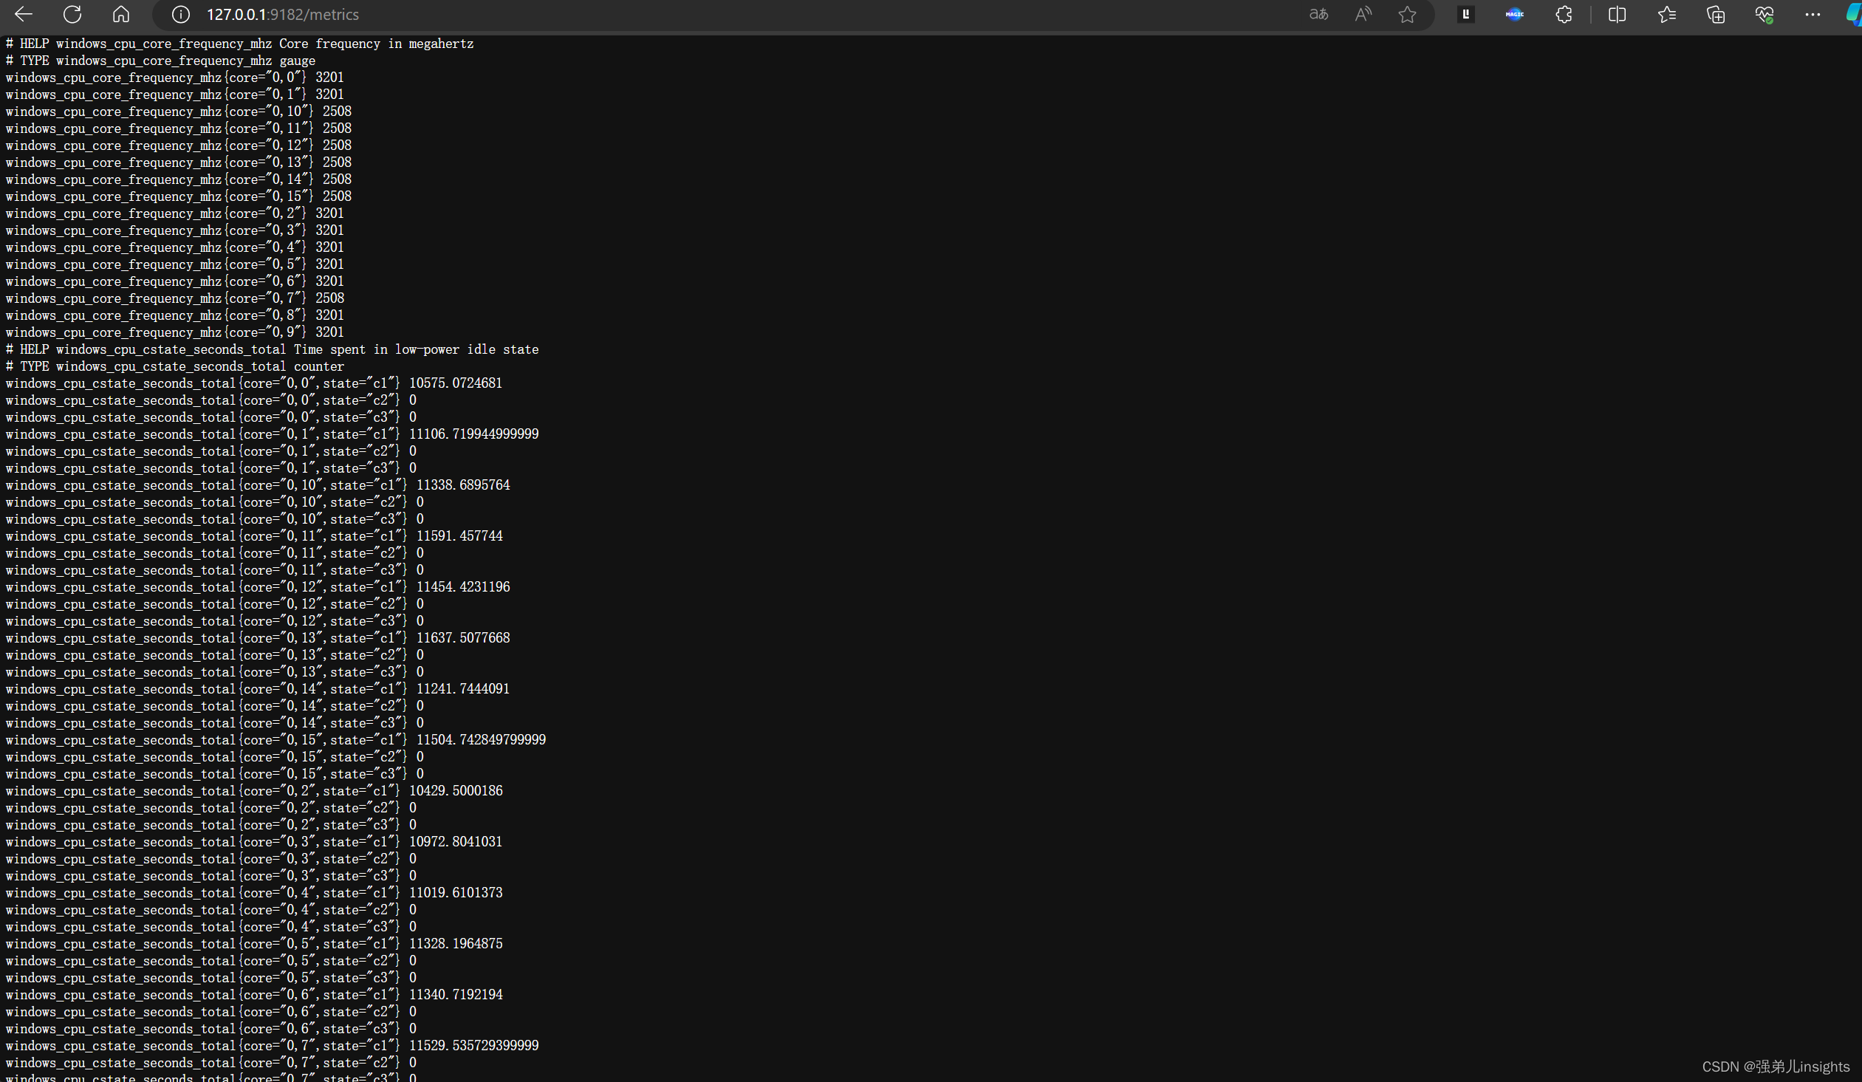This screenshot has width=1862, height=1082.
Task: Toggle split screen view
Action: point(1617,14)
